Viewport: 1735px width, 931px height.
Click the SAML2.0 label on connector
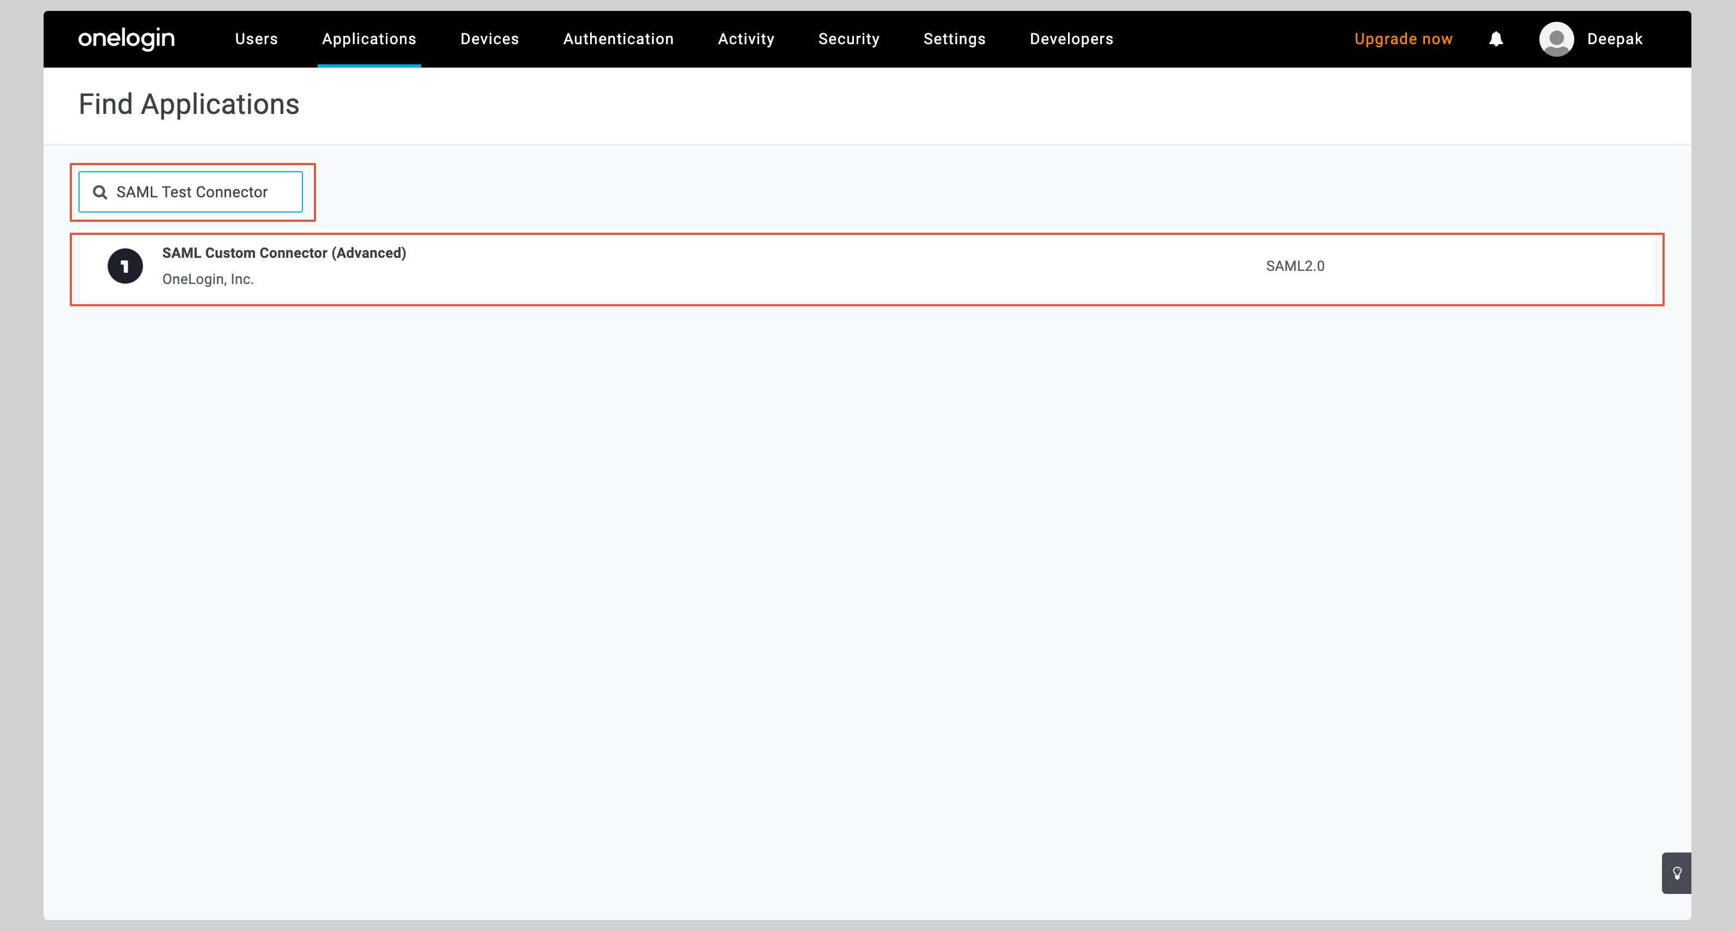[x=1293, y=265]
